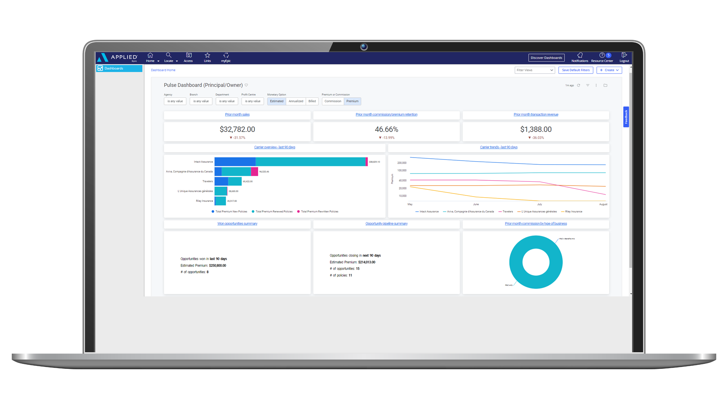Screen dimensions: 728x409
Task: Switch to Commission view
Action: (333, 101)
